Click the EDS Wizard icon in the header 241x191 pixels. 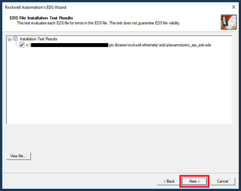click(228, 22)
